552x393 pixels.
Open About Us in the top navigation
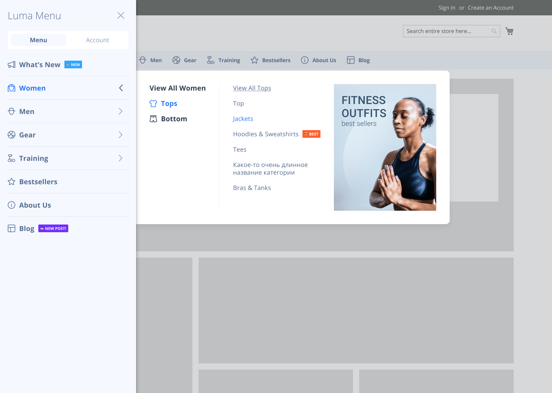tap(324, 60)
